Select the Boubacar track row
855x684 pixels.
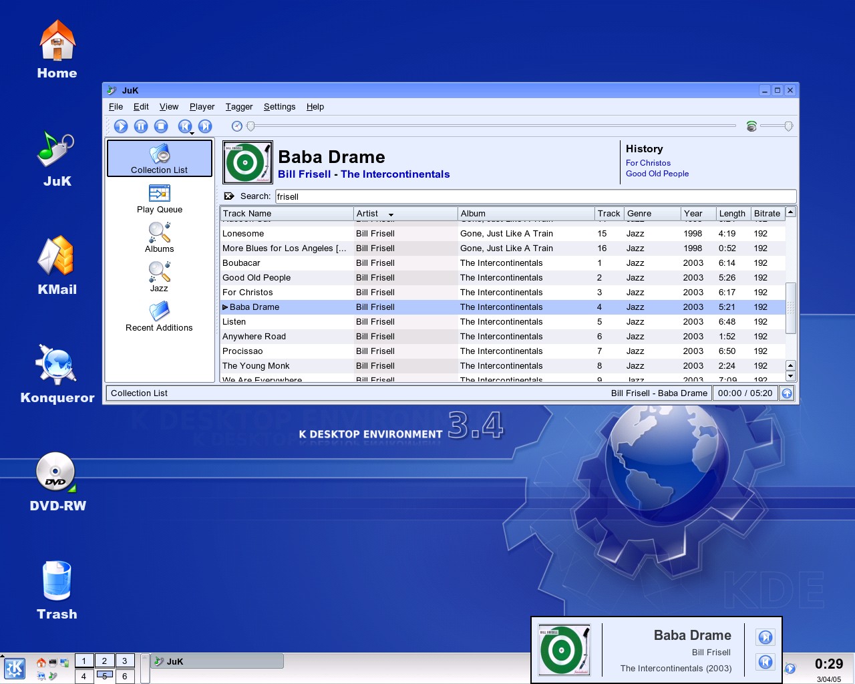503,263
